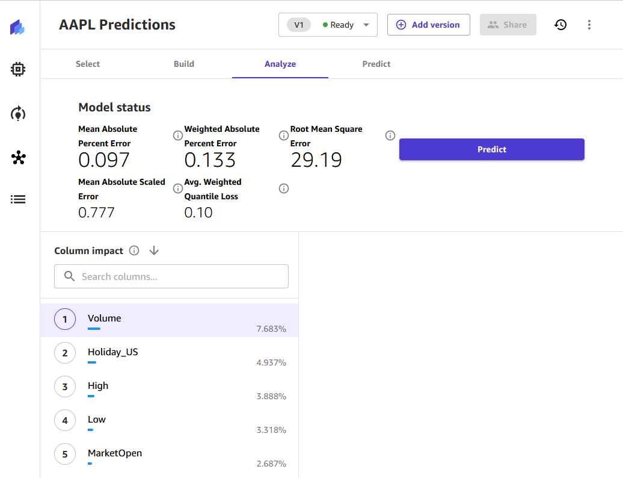Open the asterisk-shaped icon in sidebar
The width and height of the screenshot is (623, 478).
pyautogui.click(x=18, y=158)
